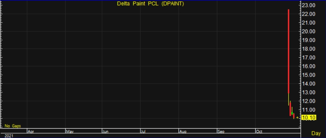
Task: Click the 11.00 price axis label
Action: (x=308, y=110)
